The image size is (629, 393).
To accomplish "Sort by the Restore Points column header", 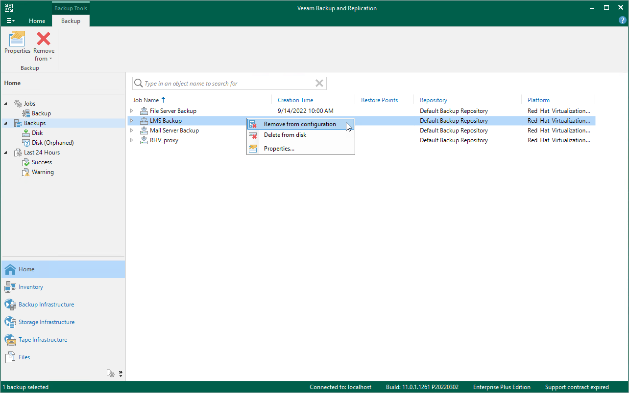I will click(x=379, y=100).
